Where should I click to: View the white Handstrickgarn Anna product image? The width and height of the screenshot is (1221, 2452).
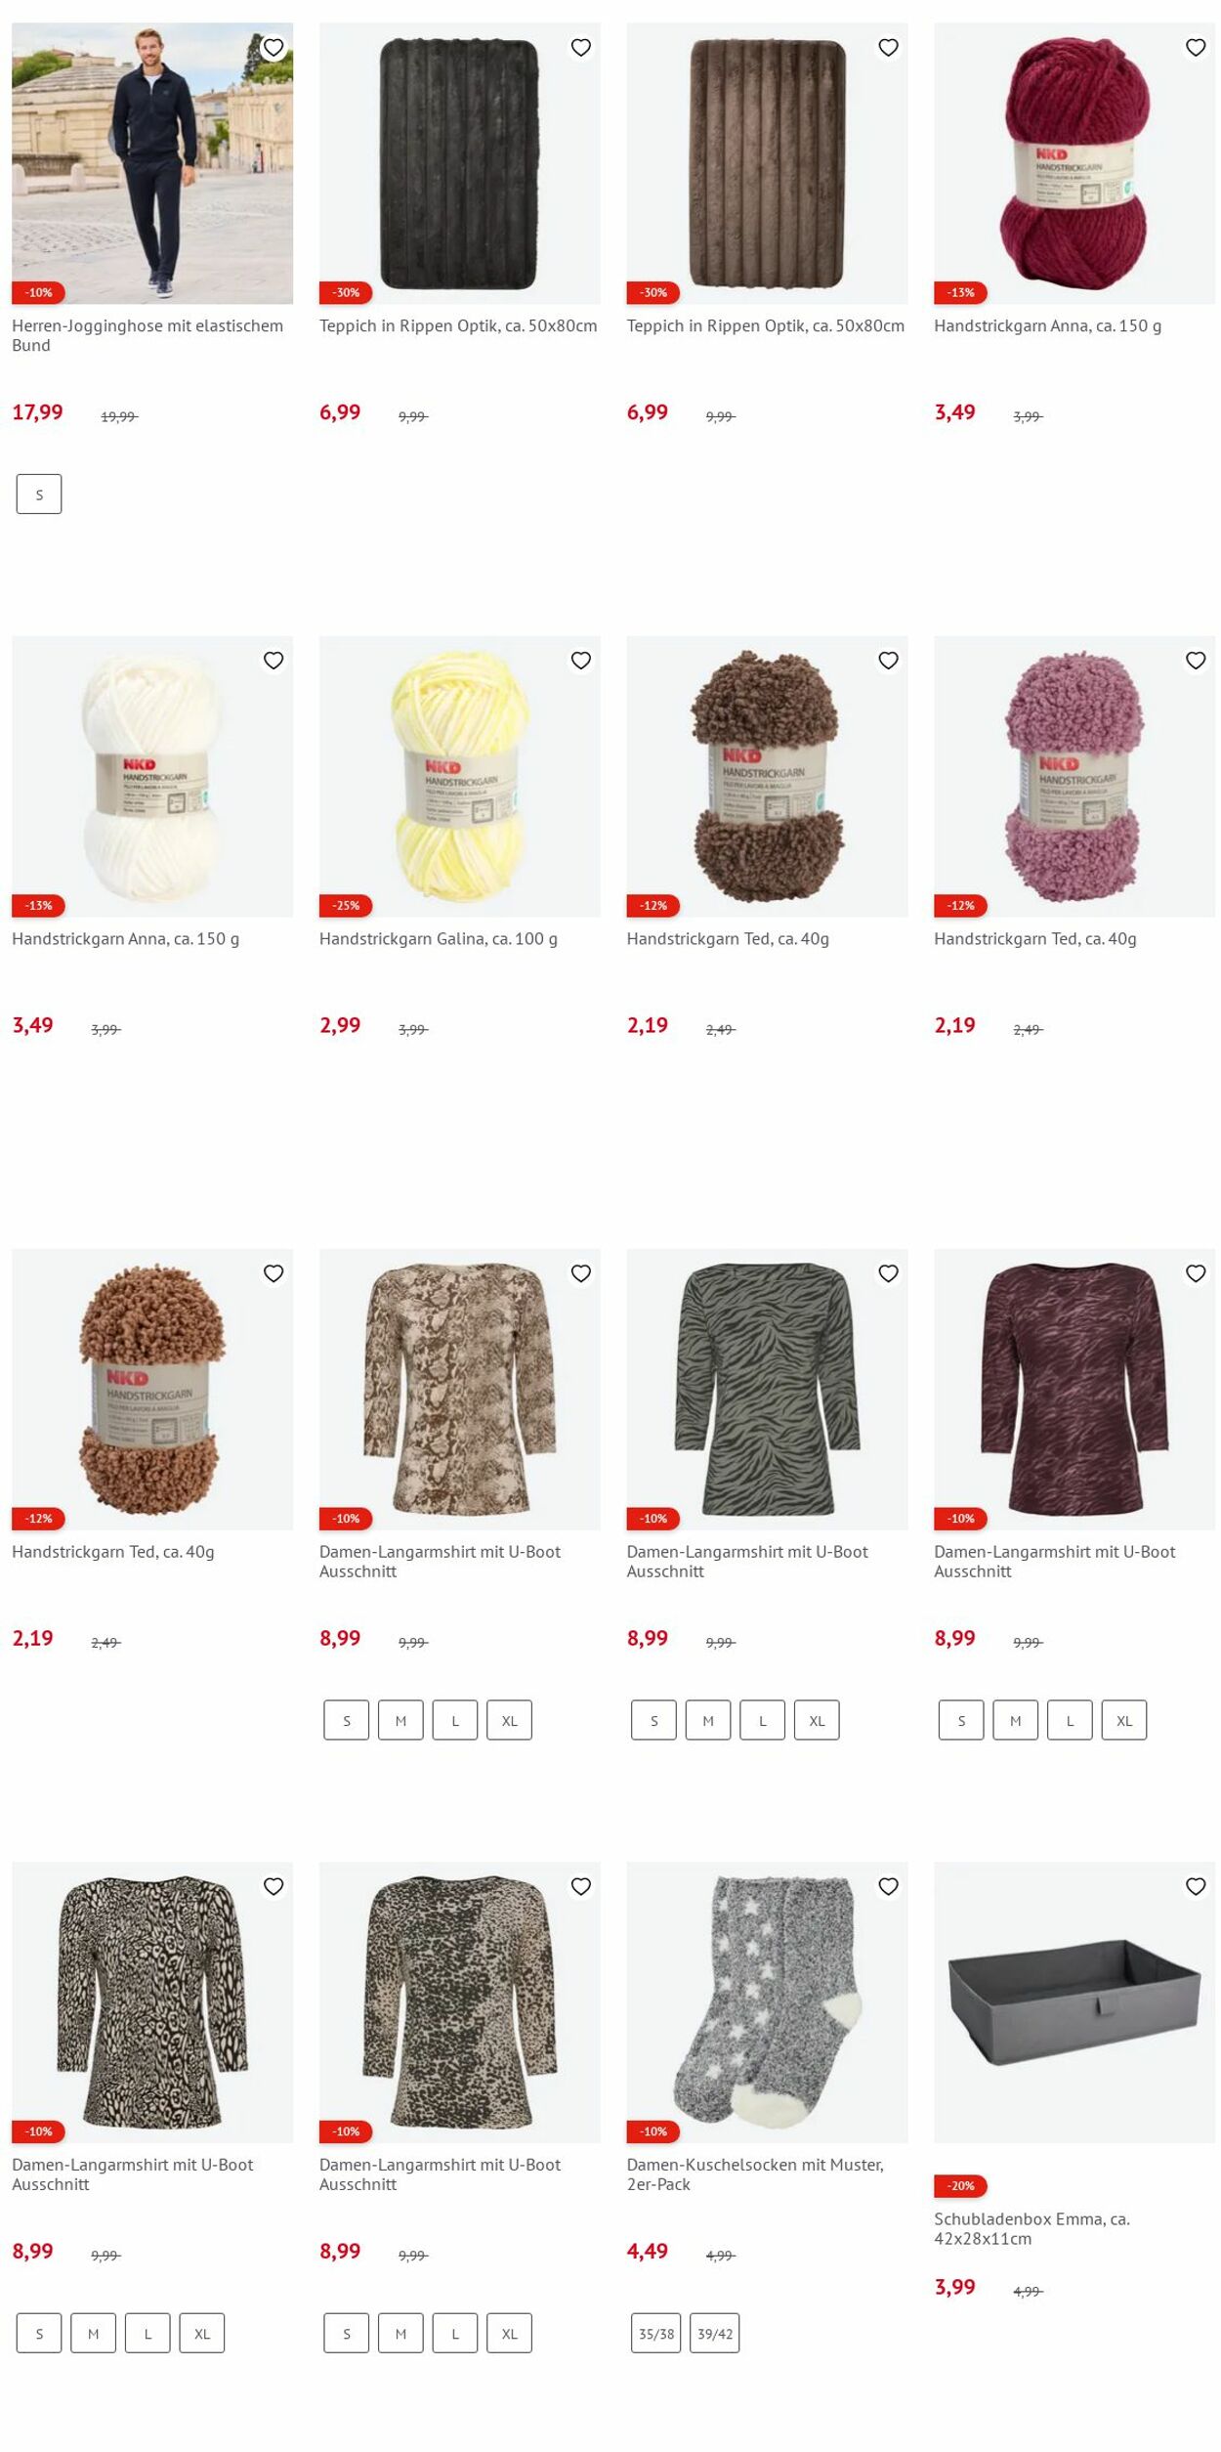(152, 776)
